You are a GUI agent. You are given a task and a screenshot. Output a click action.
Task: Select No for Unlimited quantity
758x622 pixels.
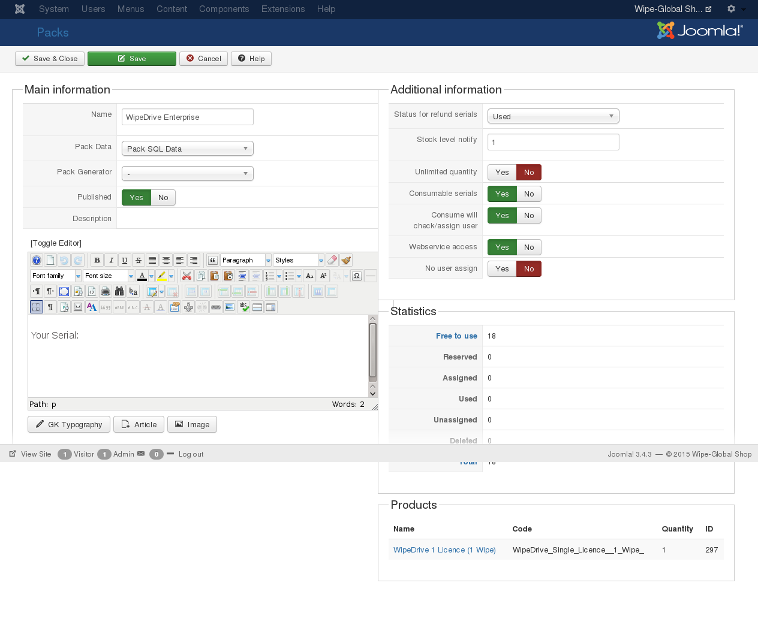pos(529,173)
